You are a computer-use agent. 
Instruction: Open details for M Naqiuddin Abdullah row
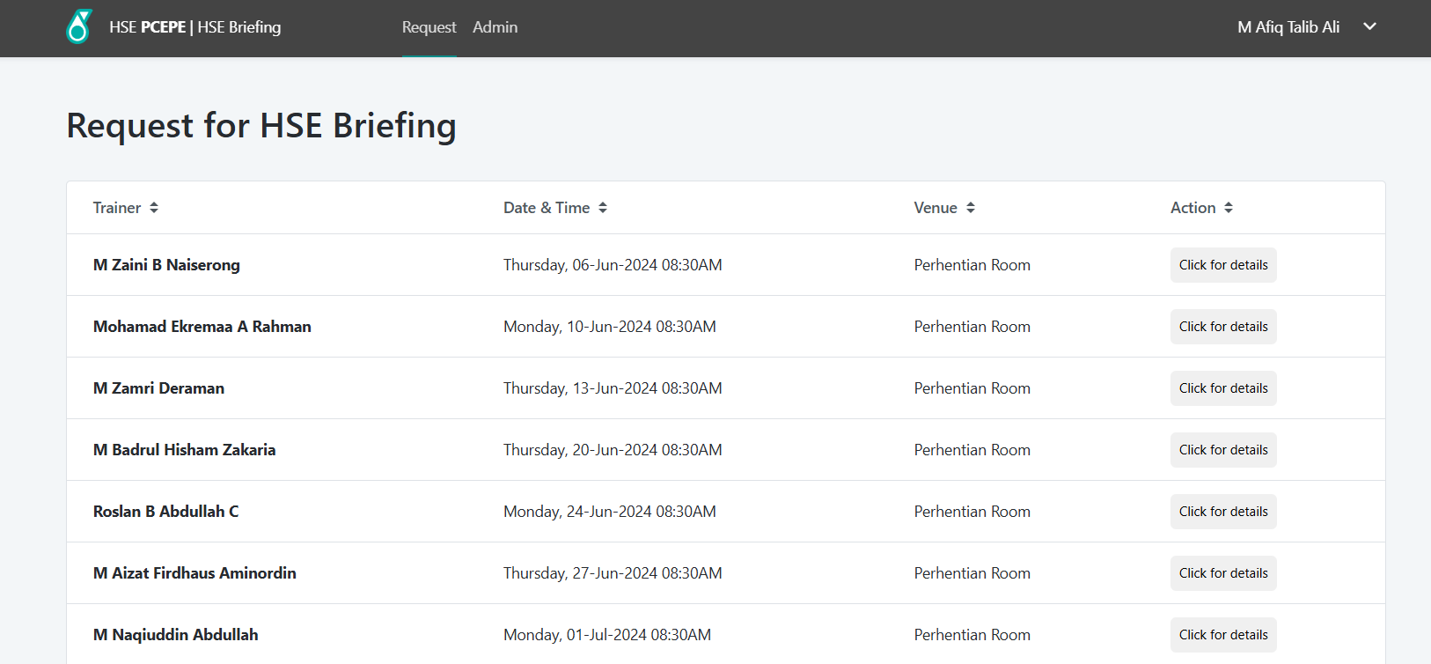pos(1222,635)
